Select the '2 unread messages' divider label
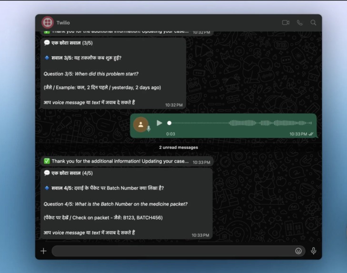Image resolution: width=347 pixels, height=273 pixels. tap(178, 147)
